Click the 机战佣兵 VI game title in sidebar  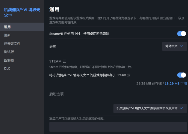tap(22, 13)
